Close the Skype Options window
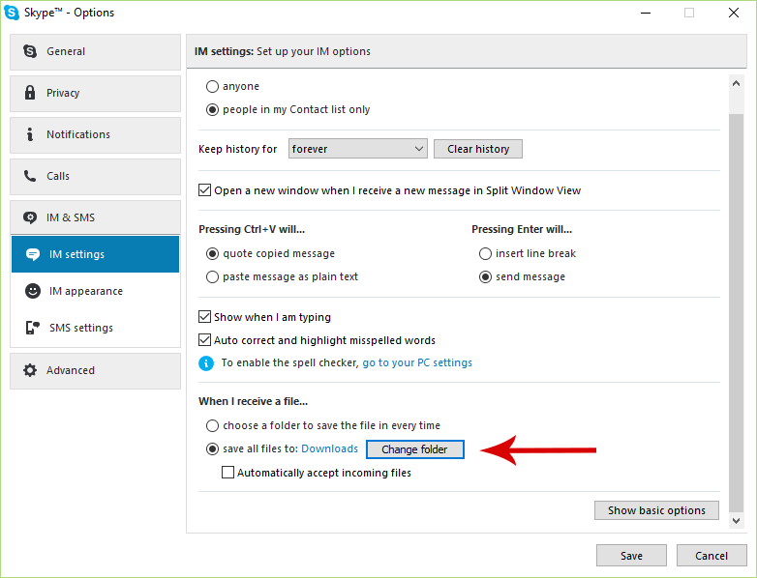 (x=734, y=13)
